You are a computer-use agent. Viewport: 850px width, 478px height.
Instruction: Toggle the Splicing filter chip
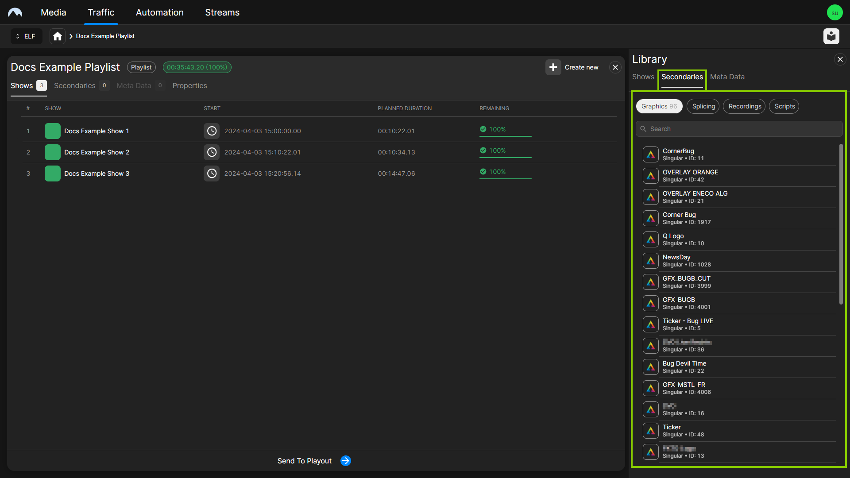[703, 106]
